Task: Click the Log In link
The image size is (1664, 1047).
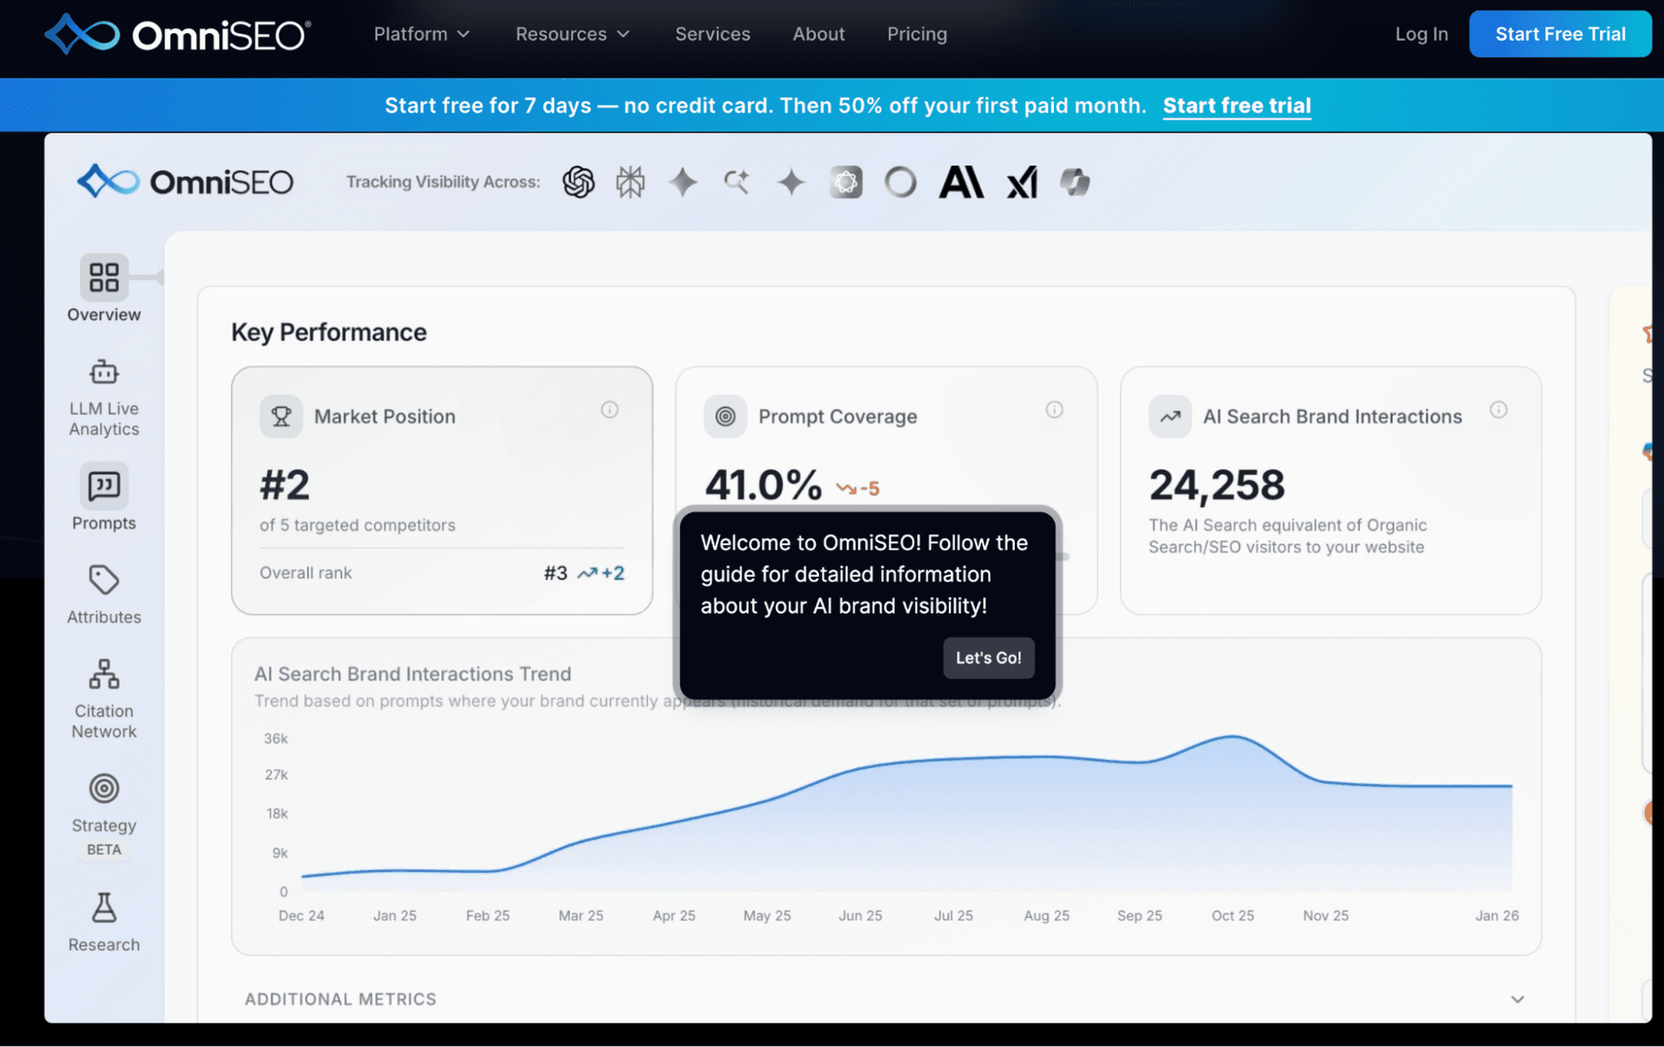Action: [x=1421, y=34]
